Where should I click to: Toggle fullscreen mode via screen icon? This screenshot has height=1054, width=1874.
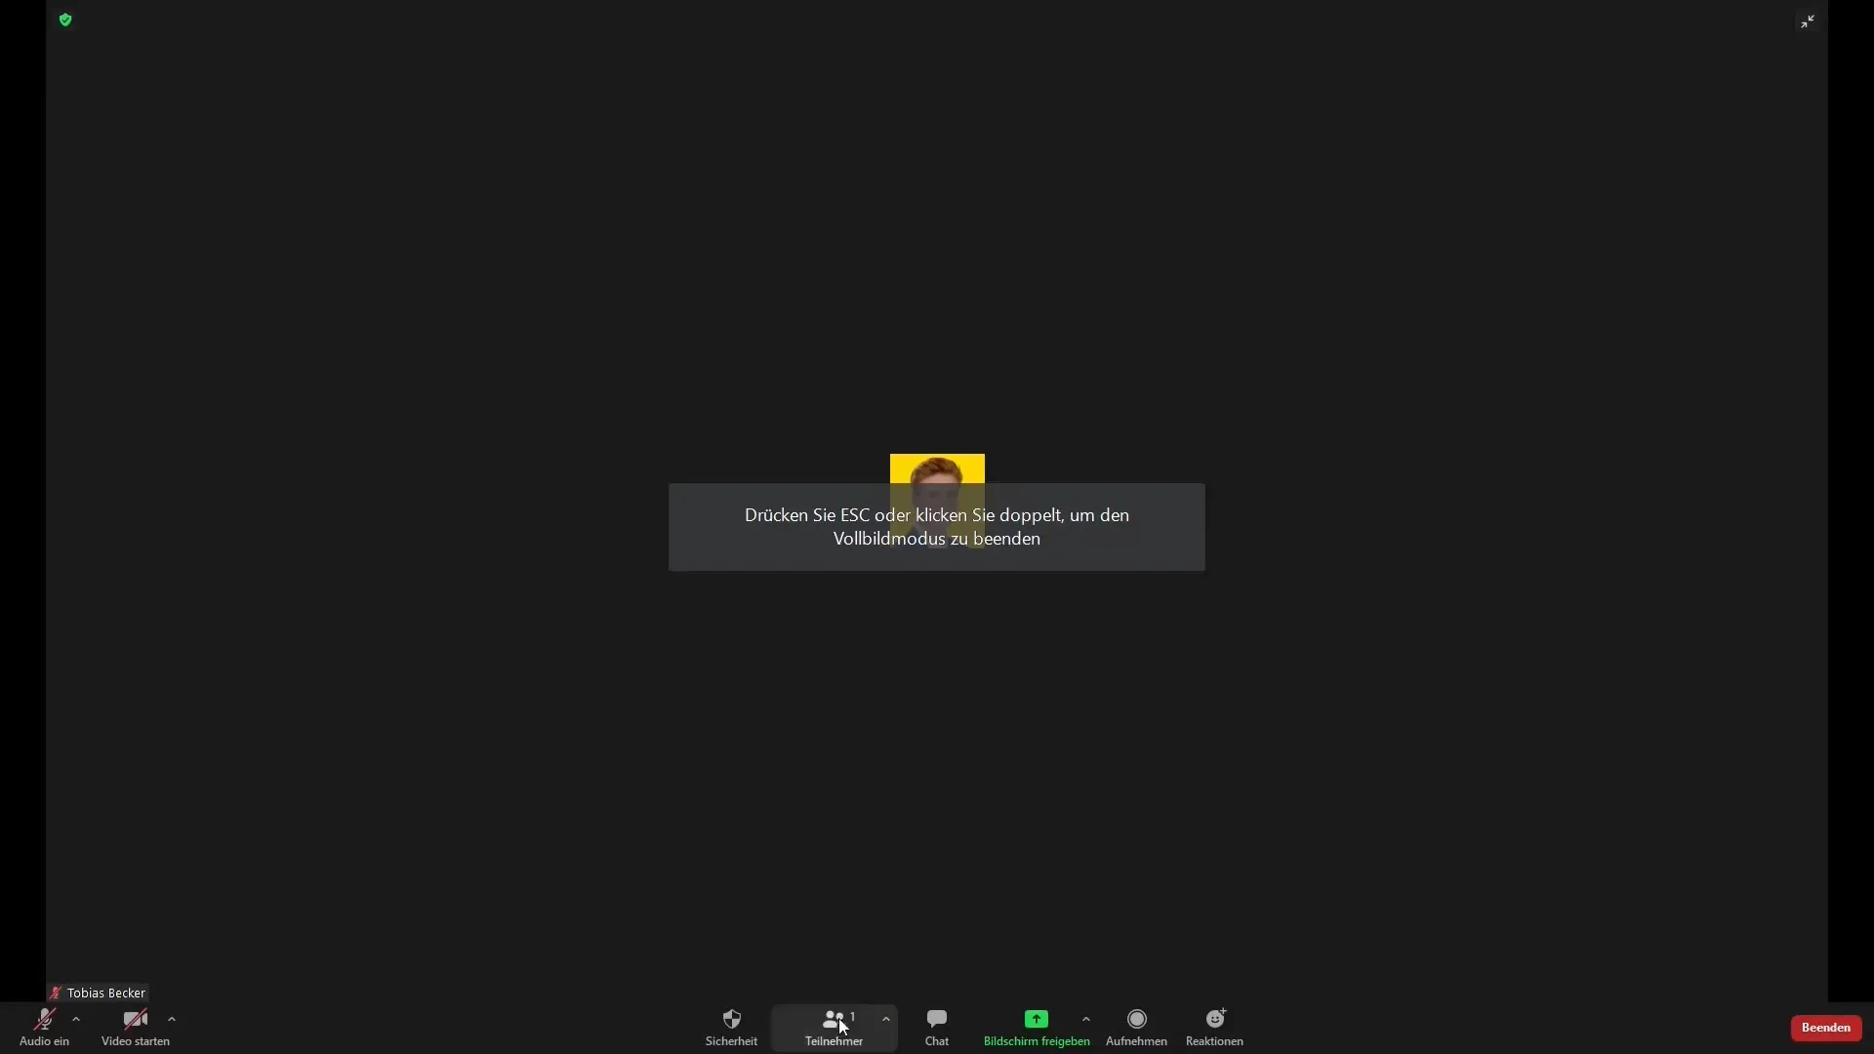[1809, 20]
